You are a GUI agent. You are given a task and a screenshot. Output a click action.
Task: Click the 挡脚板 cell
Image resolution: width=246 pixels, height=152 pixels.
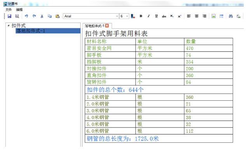[110, 62]
